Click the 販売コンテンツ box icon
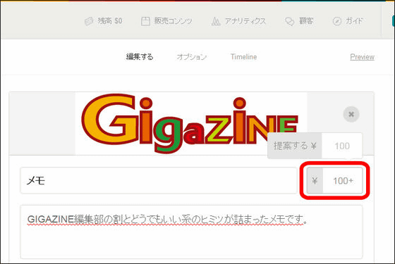The image size is (395, 264). [145, 21]
